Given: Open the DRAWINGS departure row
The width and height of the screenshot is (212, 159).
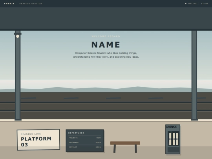Looking at the screenshot, I should click(85, 143).
